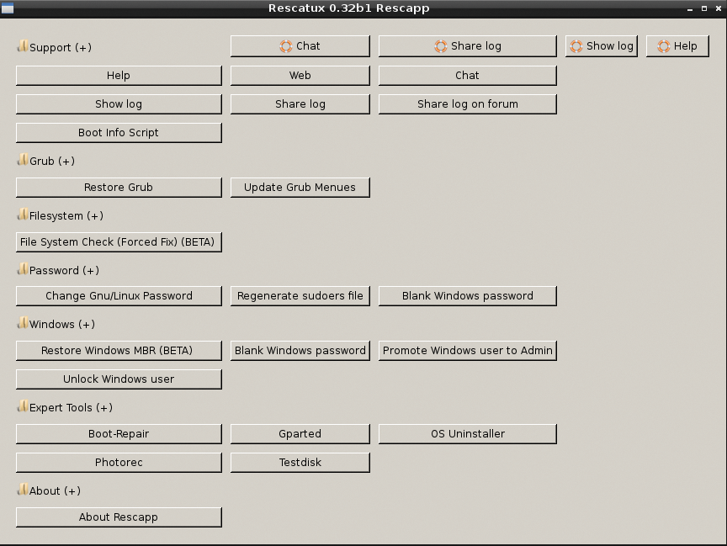This screenshot has height=546, width=727.
Task: Expand the Windows (+) section
Action: click(x=61, y=324)
